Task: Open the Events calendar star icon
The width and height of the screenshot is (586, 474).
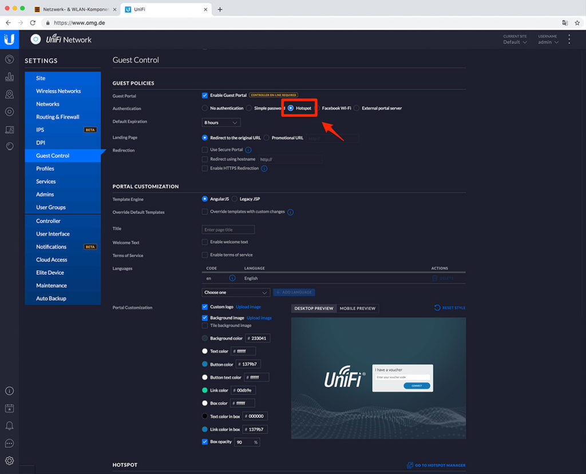Action: click(9, 408)
